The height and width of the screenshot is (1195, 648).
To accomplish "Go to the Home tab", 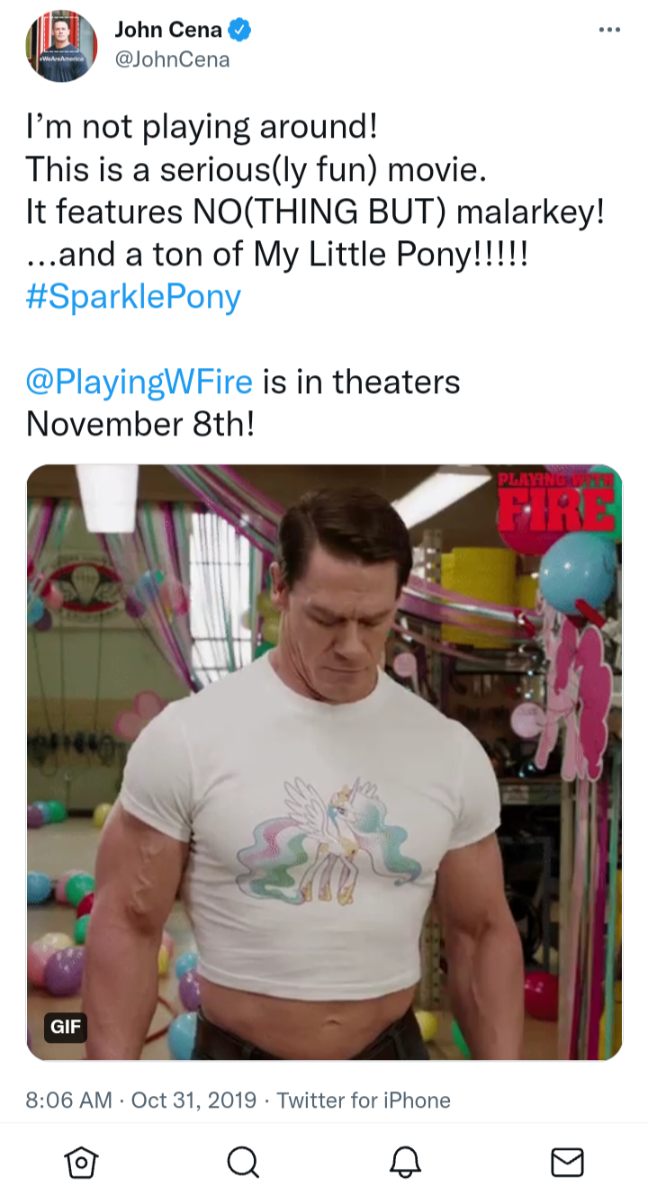I will (81, 1163).
